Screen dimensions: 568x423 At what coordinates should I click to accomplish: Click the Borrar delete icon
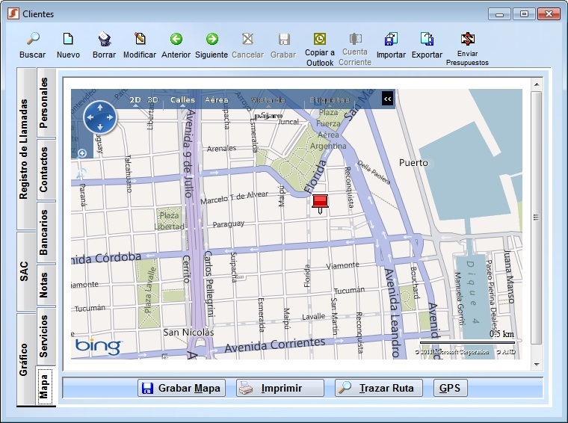(x=105, y=40)
